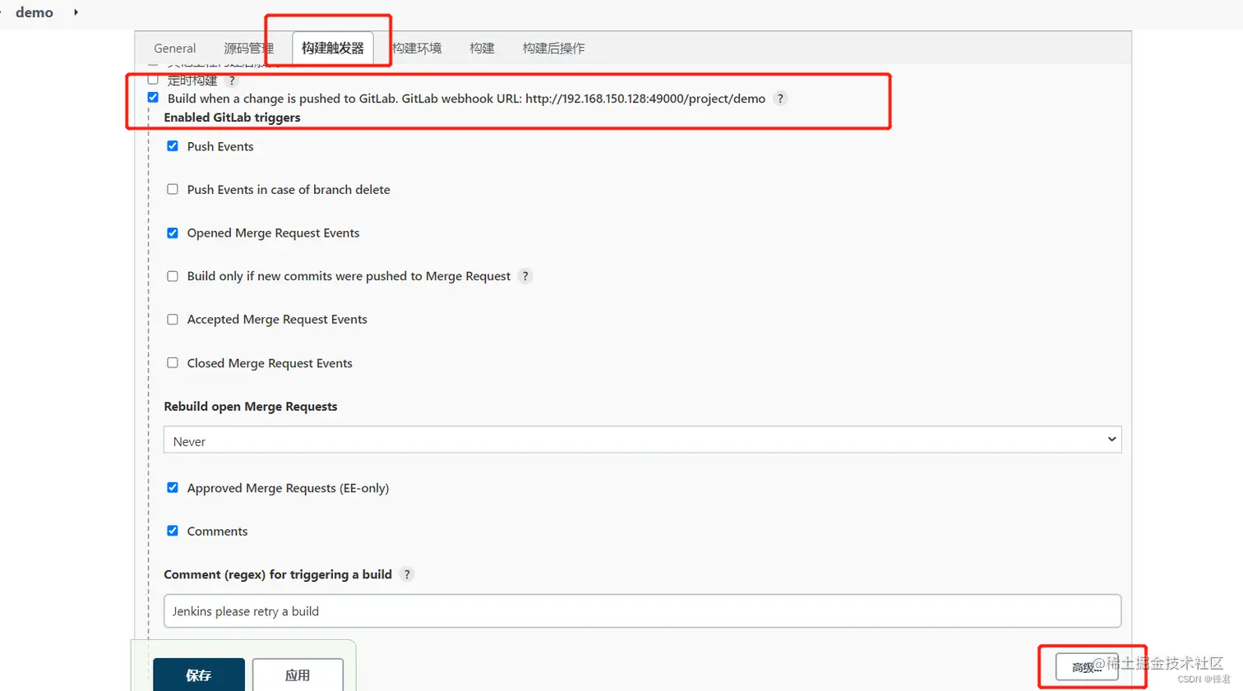Image resolution: width=1243 pixels, height=691 pixels.
Task: Click 保存 save button
Action: pos(199,675)
